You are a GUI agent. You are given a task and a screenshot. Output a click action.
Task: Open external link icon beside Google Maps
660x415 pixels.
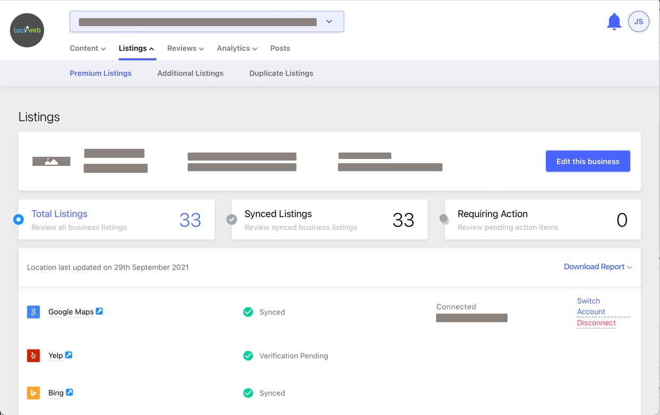99,312
